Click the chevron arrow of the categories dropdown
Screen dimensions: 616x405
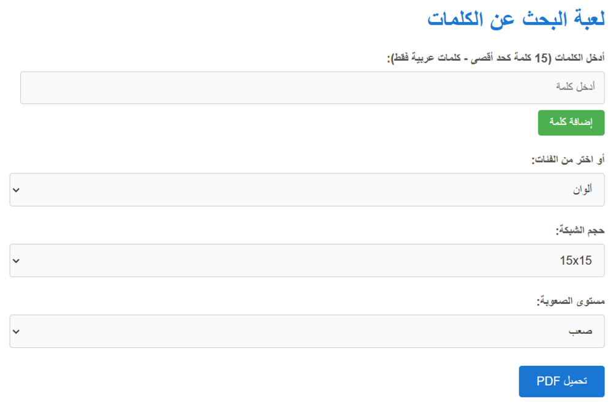(16, 190)
